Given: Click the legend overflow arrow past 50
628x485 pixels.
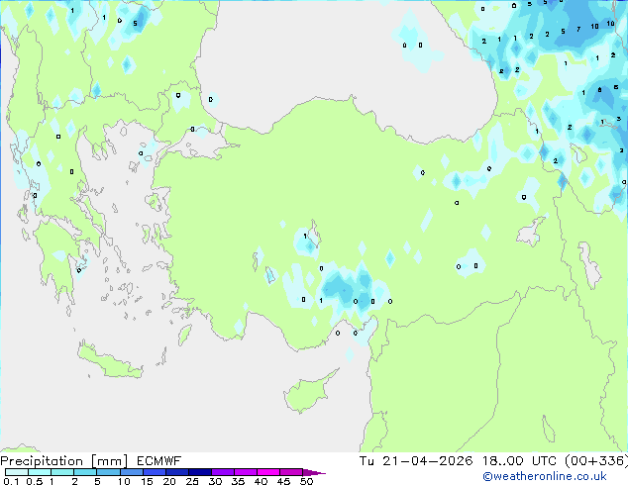Looking at the screenshot, I should click(314, 472).
